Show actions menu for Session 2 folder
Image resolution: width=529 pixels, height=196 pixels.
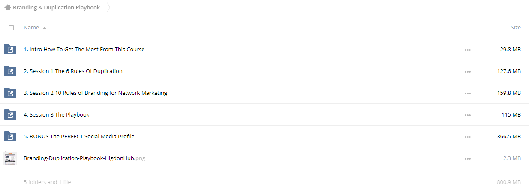point(467,94)
